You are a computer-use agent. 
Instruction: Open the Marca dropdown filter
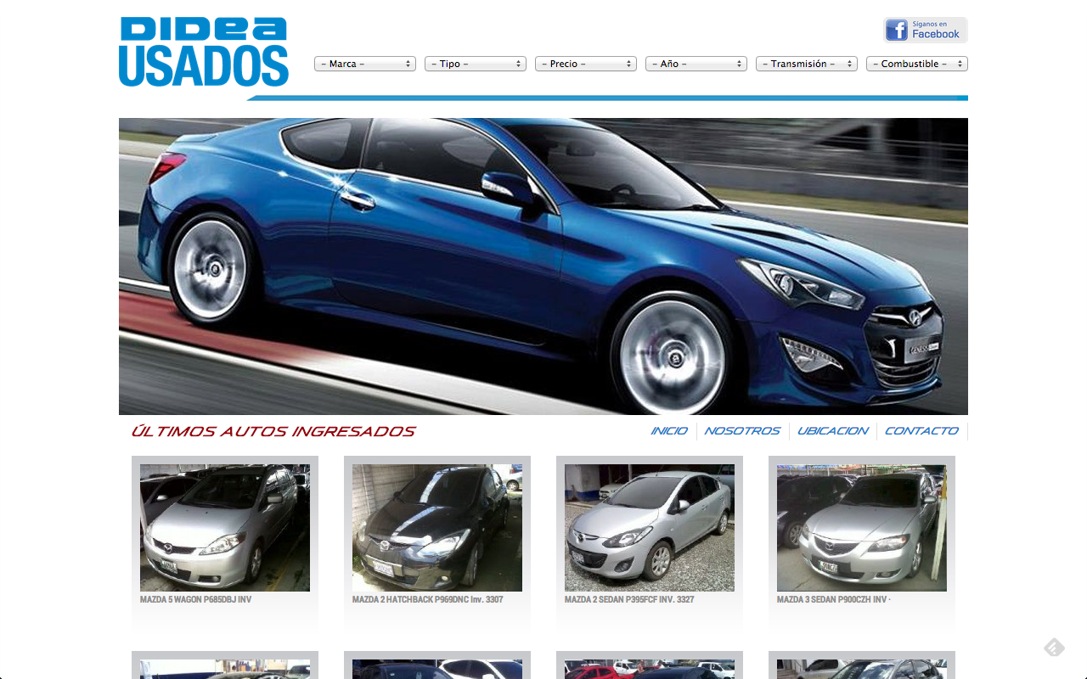coord(365,64)
